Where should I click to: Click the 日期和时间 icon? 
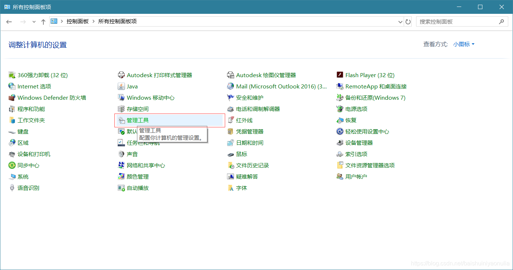[231, 143]
